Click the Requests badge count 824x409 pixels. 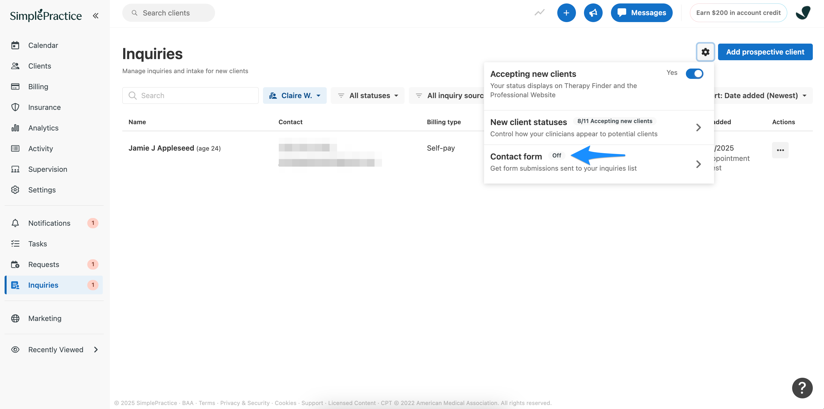(x=93, y=264)
